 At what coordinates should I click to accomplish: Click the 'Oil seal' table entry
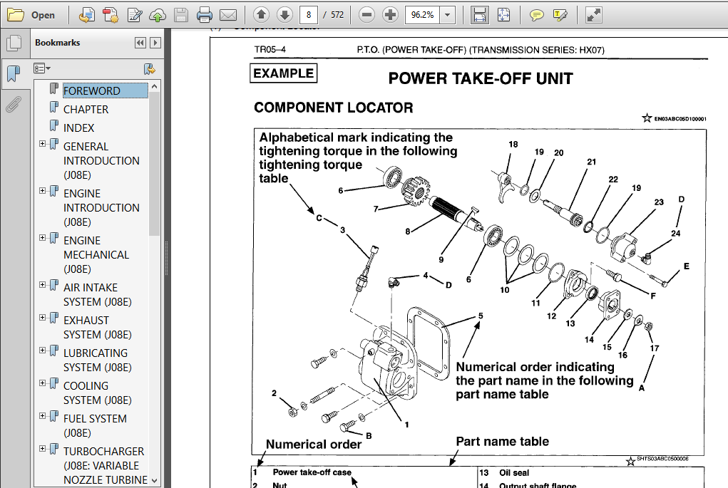pos(514,473)
